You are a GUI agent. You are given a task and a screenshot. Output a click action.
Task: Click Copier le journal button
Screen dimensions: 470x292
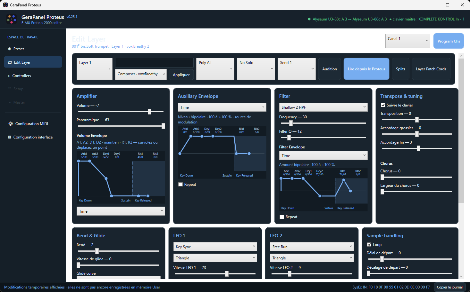point(449,287)
